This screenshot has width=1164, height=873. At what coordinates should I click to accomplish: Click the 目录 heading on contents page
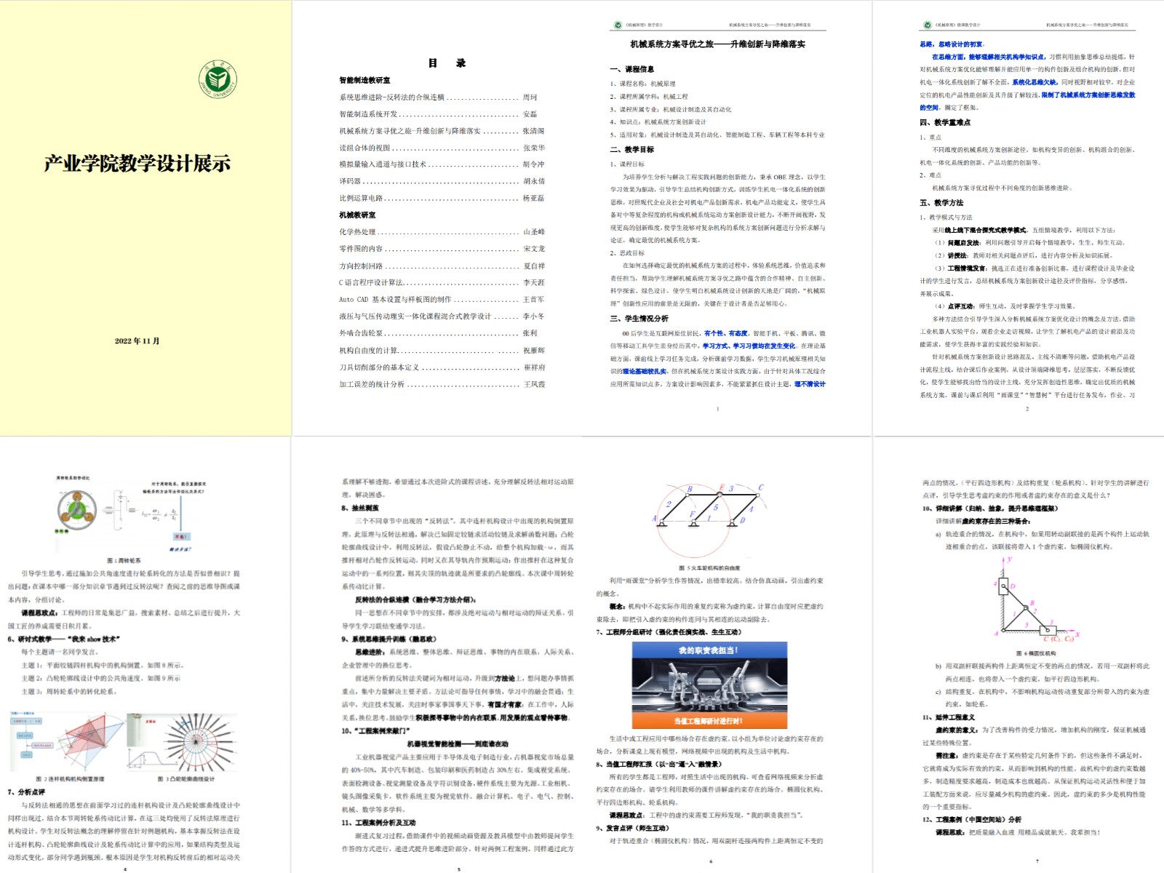point(446,63)
